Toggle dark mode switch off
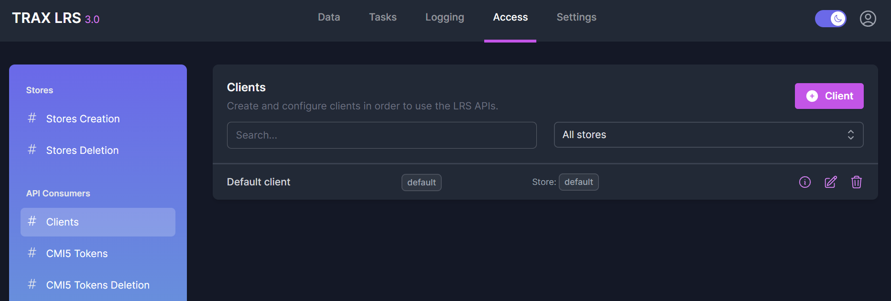Viewport: 891px width, 301px height. point(830,19)
